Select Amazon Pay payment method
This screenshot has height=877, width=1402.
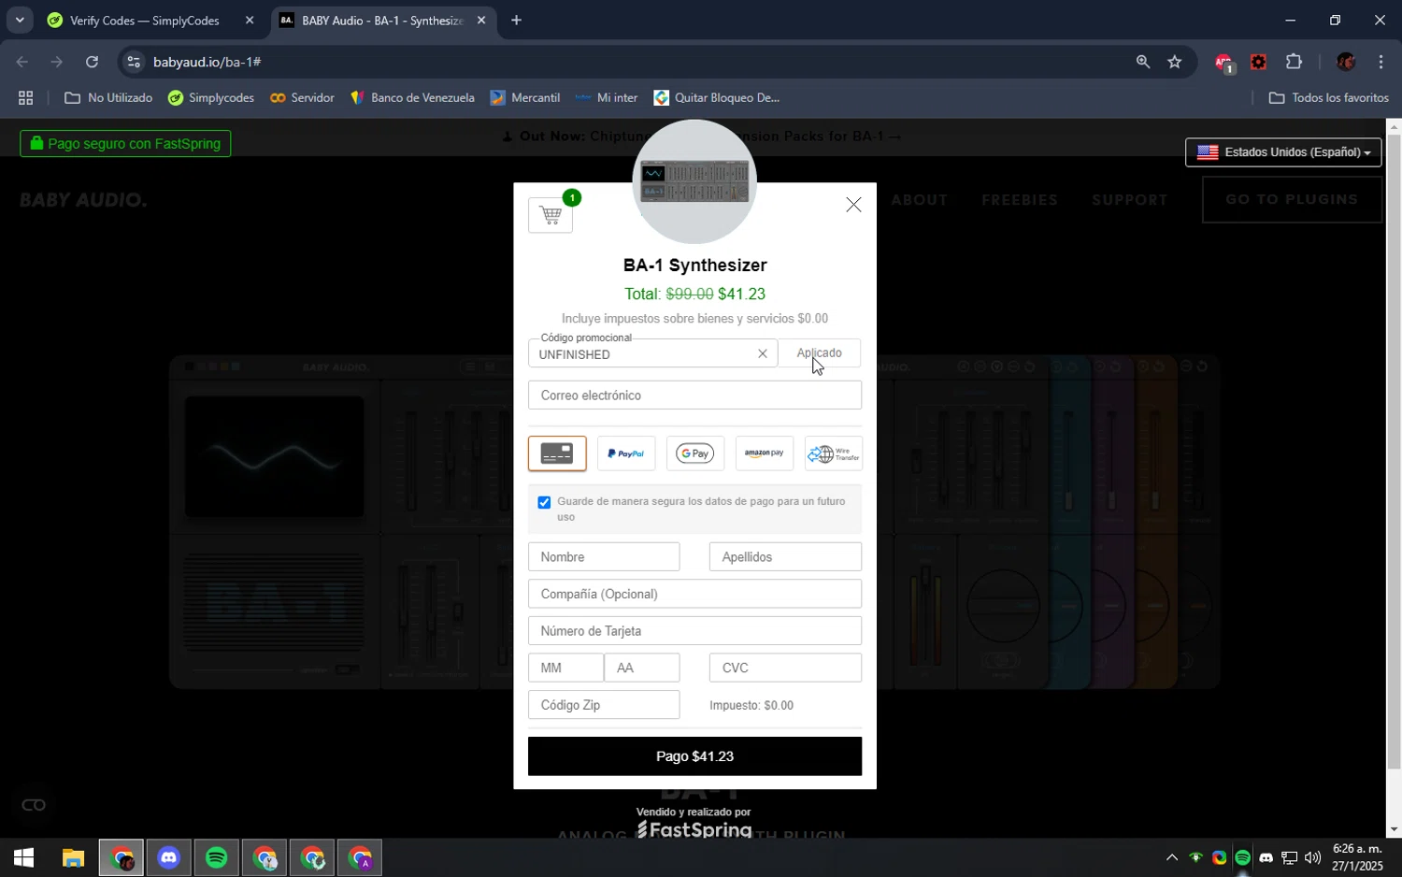[x=765, y=453]
